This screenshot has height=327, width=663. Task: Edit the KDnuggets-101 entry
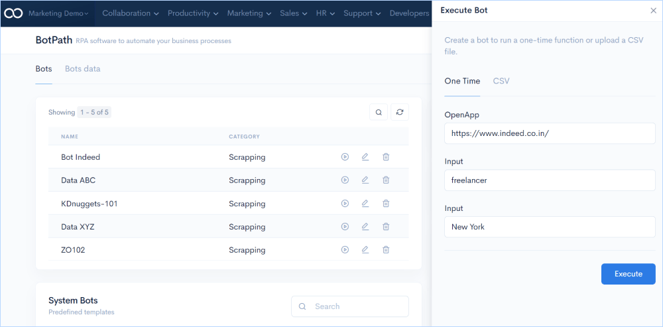click(365, 204)
